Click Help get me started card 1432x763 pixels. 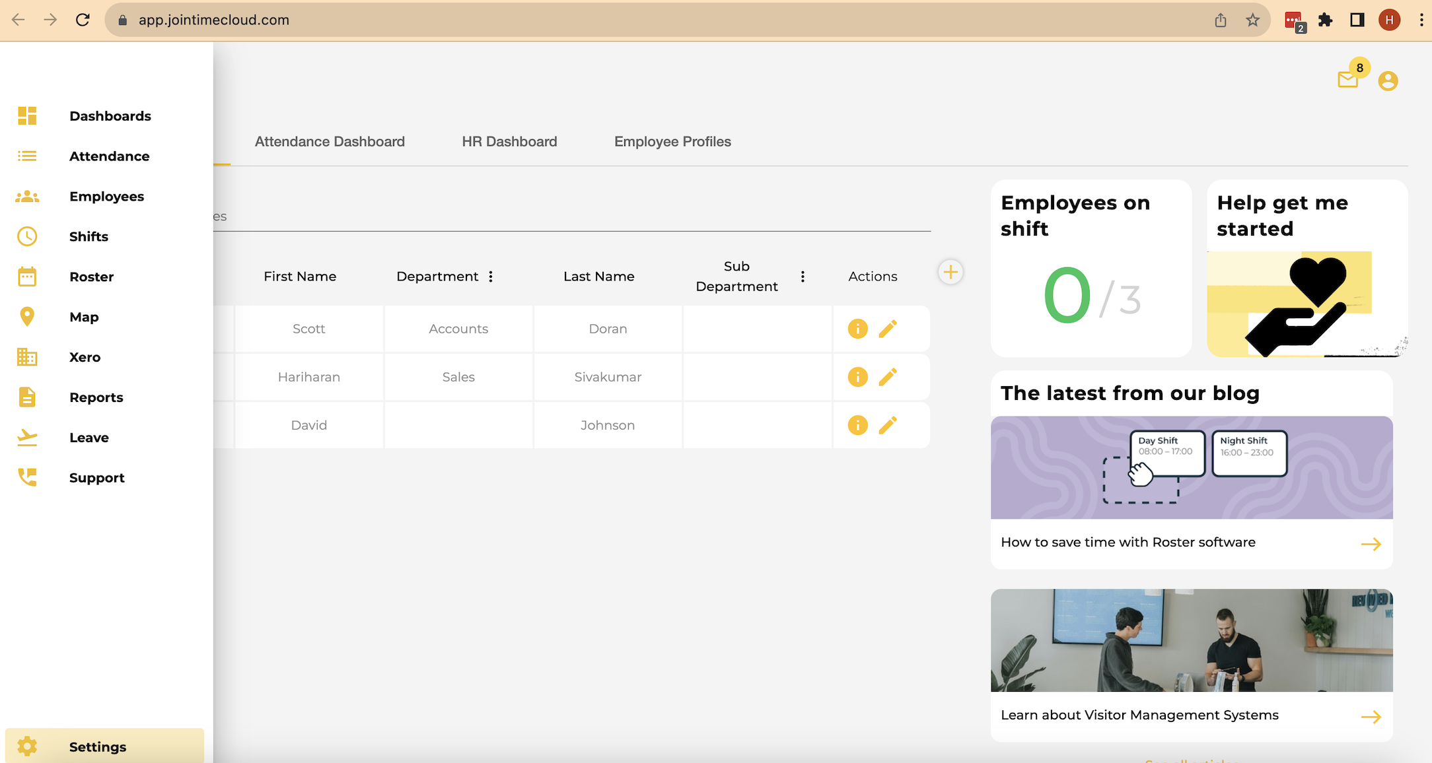point(1307,268)
